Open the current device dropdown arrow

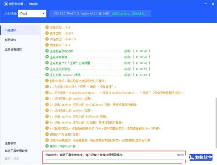(x=43, y=14)
